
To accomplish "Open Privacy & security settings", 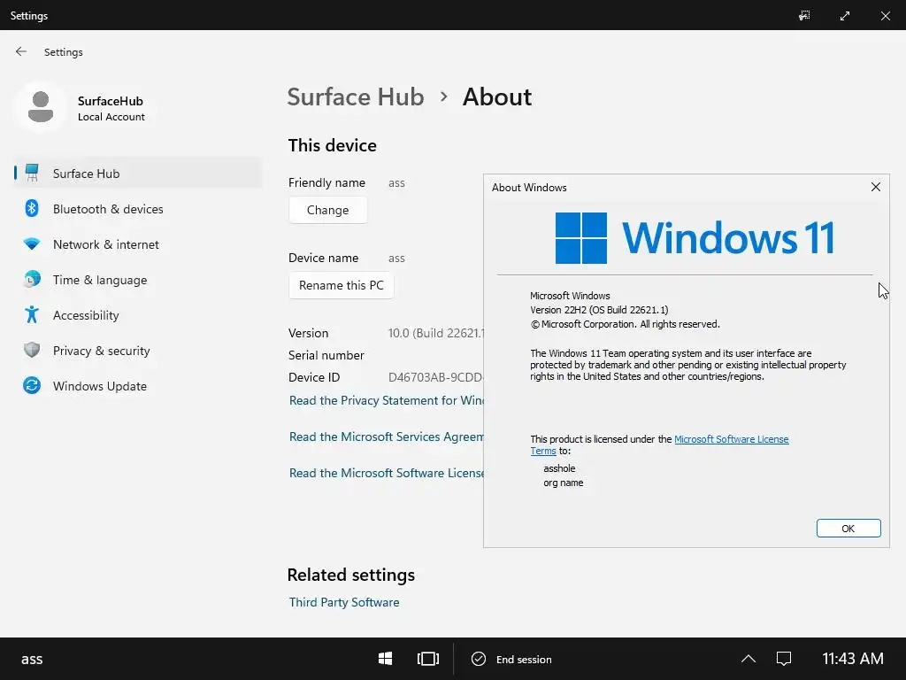I will (101, 351).
